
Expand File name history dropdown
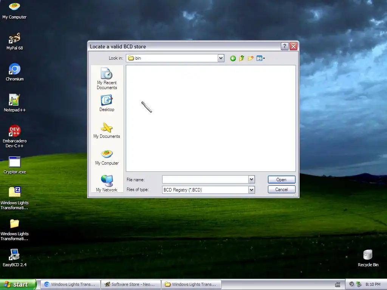pyautogui.click(x=251, y=179)
